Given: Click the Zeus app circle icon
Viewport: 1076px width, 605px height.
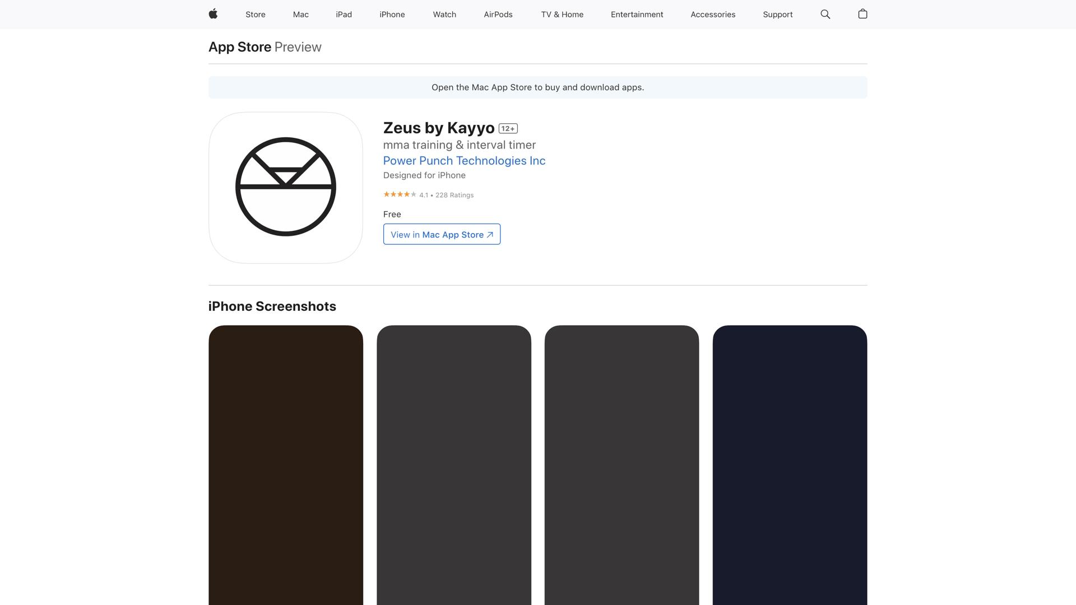Looking at the screenshot, I should pos(285,187).
